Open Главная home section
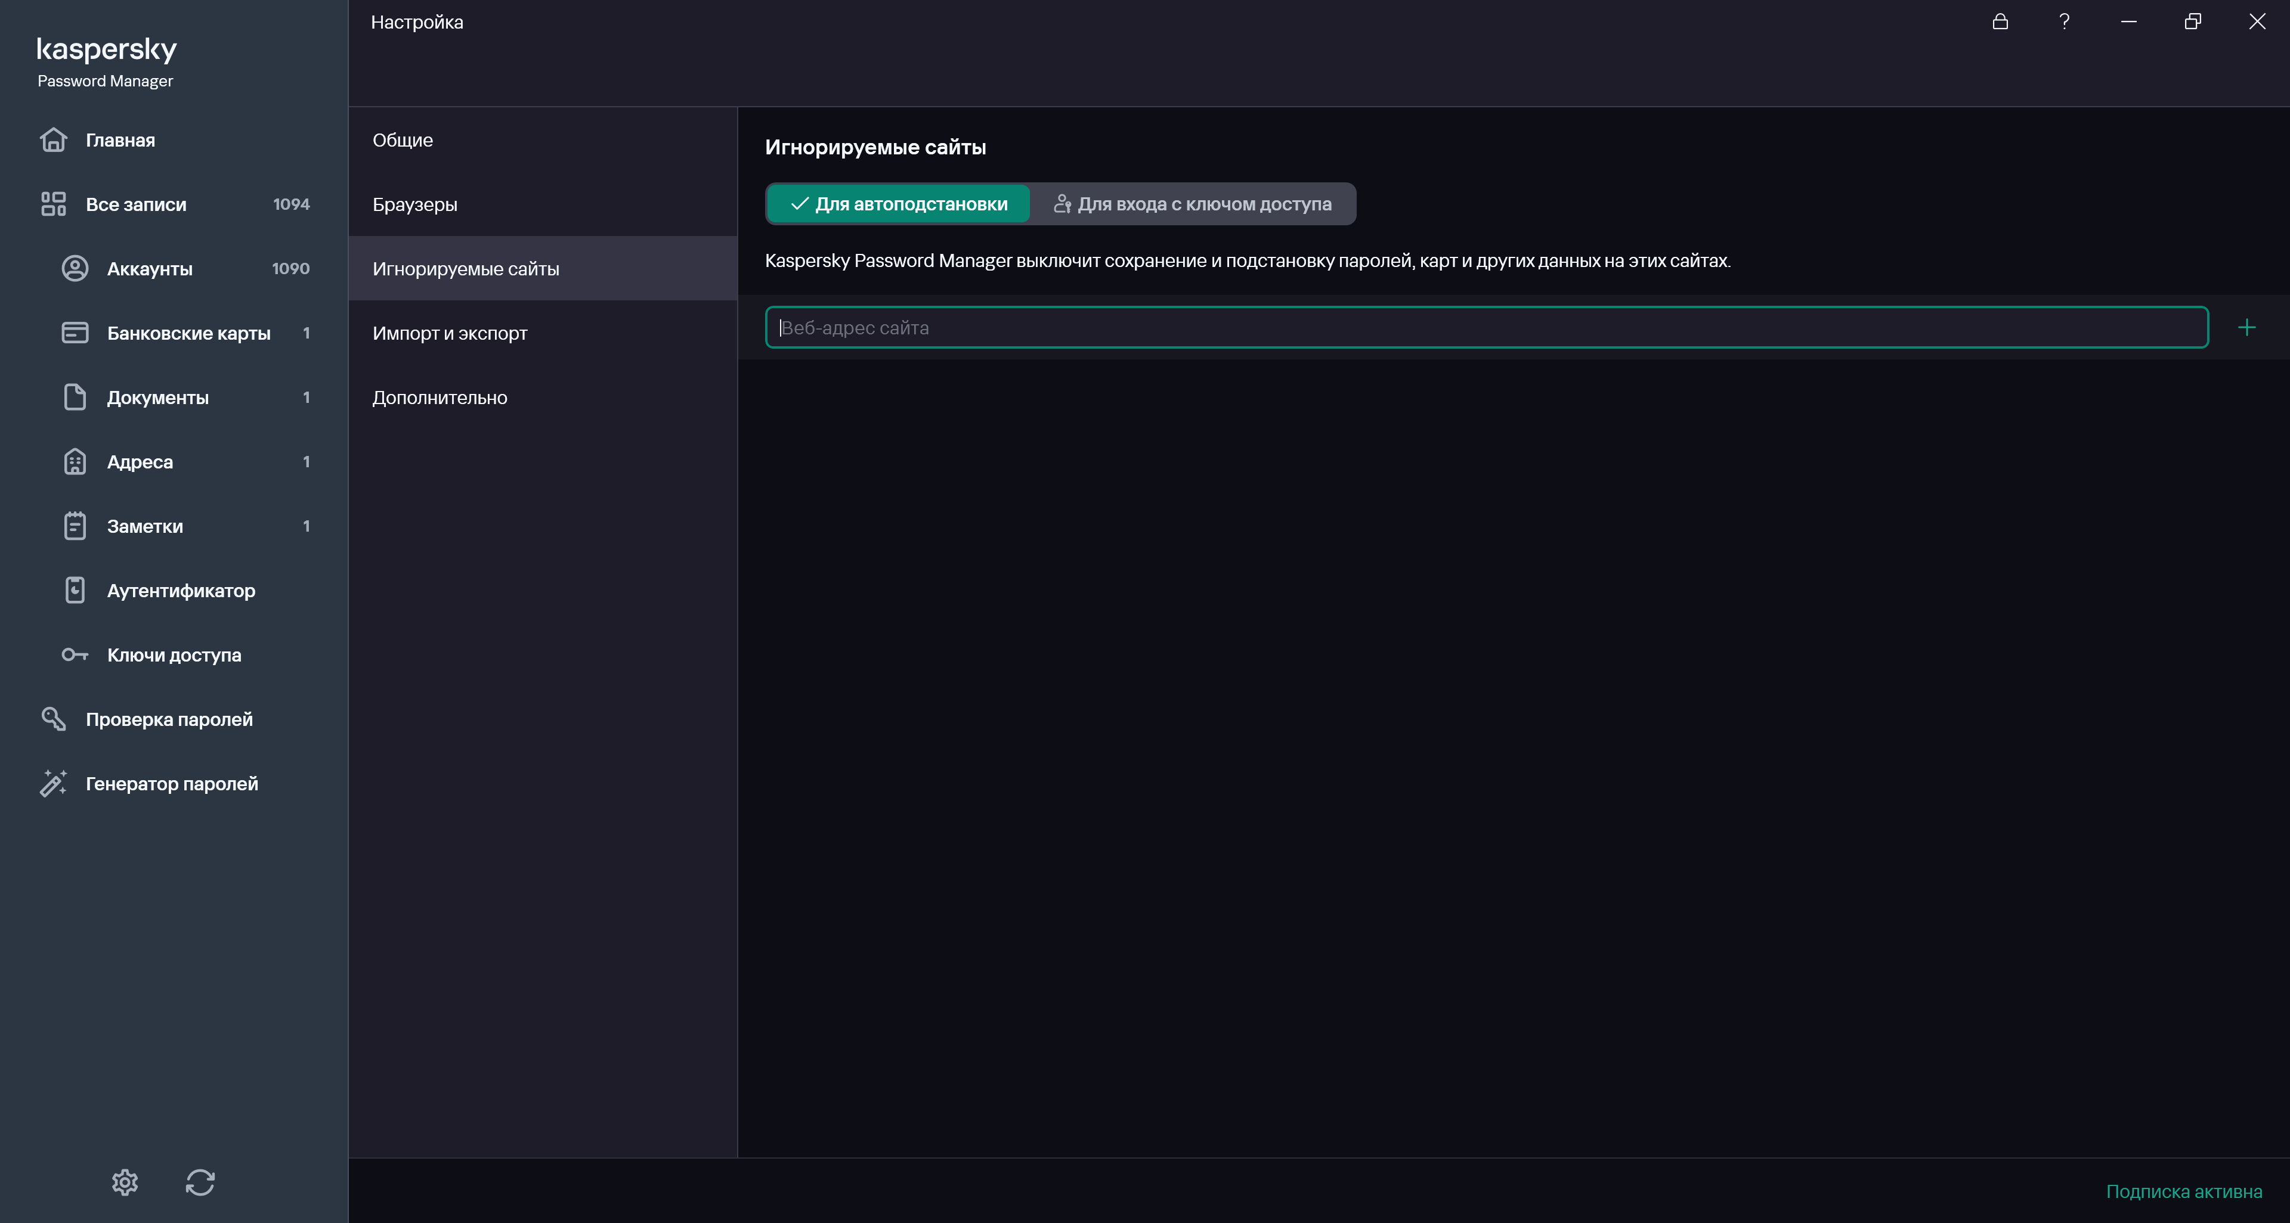The height and width of the screenshot is (1223, 2290). [120, 140]
